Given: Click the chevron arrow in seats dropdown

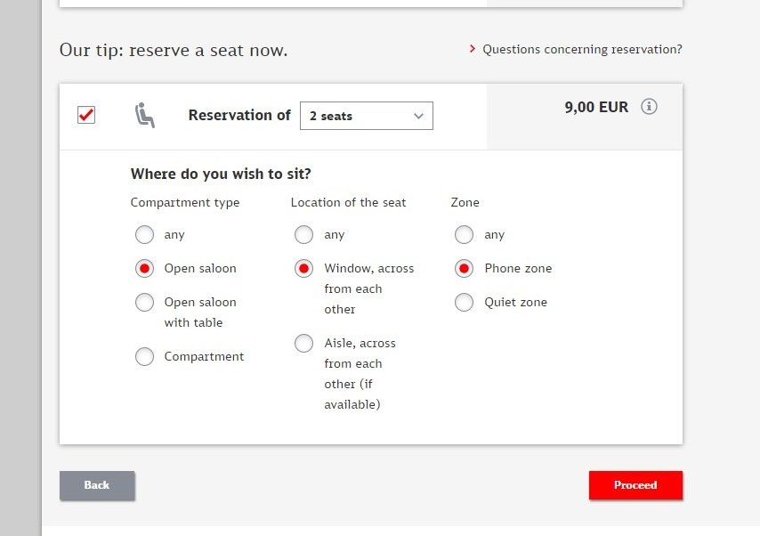Looking at the screenshot, I should 419,116.
